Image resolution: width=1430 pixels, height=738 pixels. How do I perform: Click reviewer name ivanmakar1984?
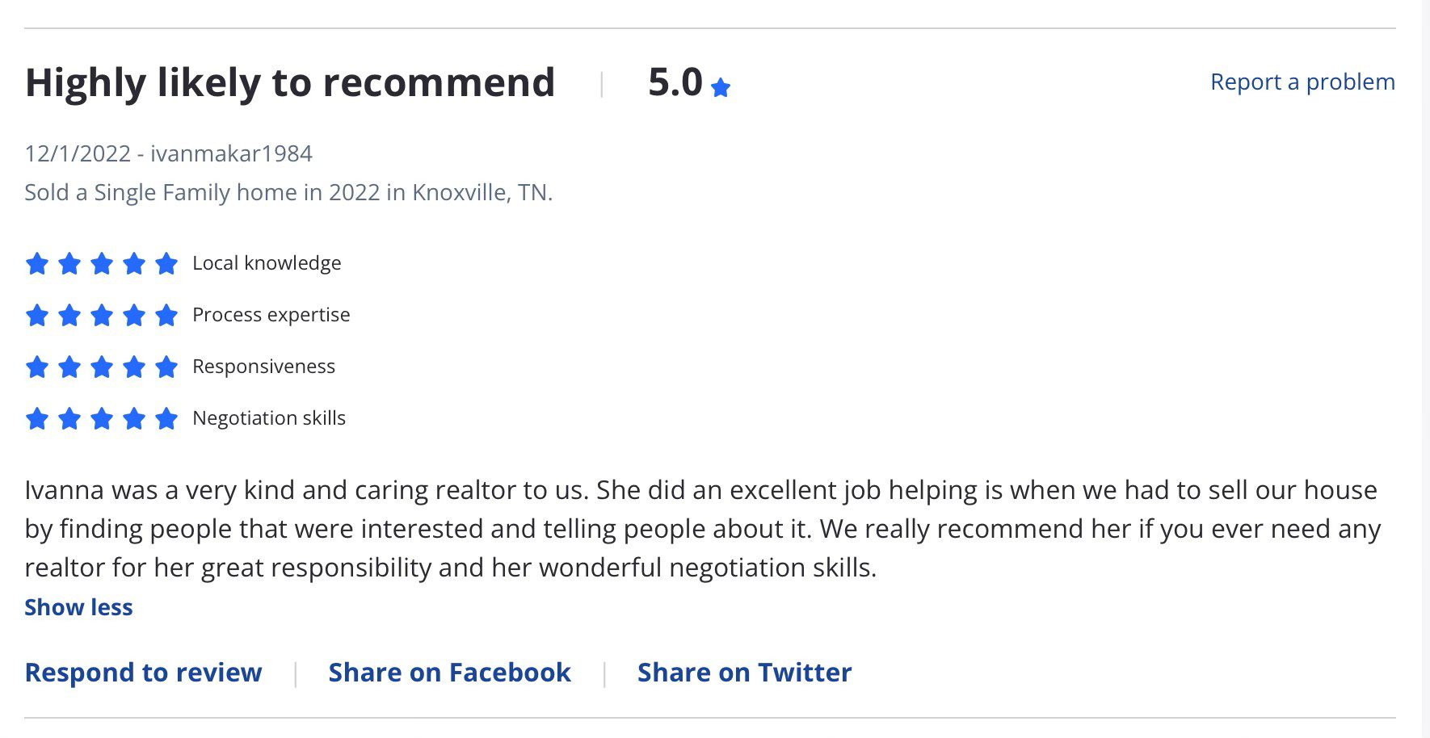coord(231,153)
